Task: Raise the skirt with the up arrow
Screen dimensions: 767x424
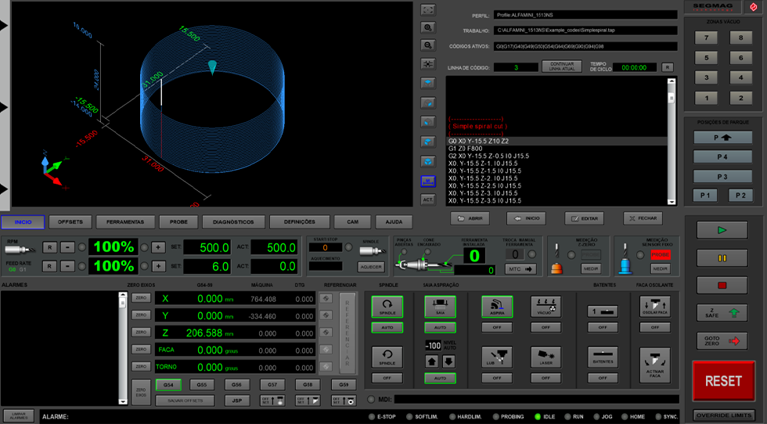Action: [431, 361]
